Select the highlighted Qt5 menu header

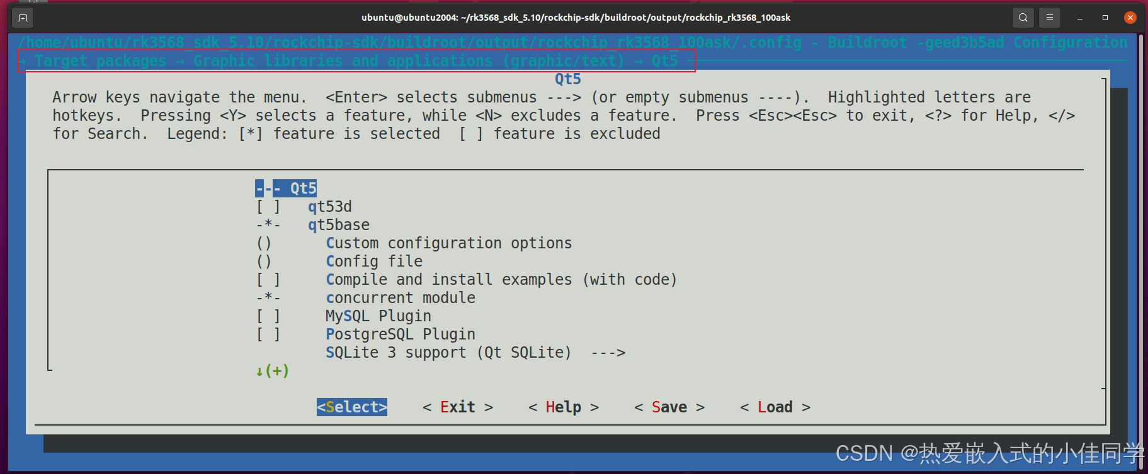pyautogui.click(x=286, y=189)
